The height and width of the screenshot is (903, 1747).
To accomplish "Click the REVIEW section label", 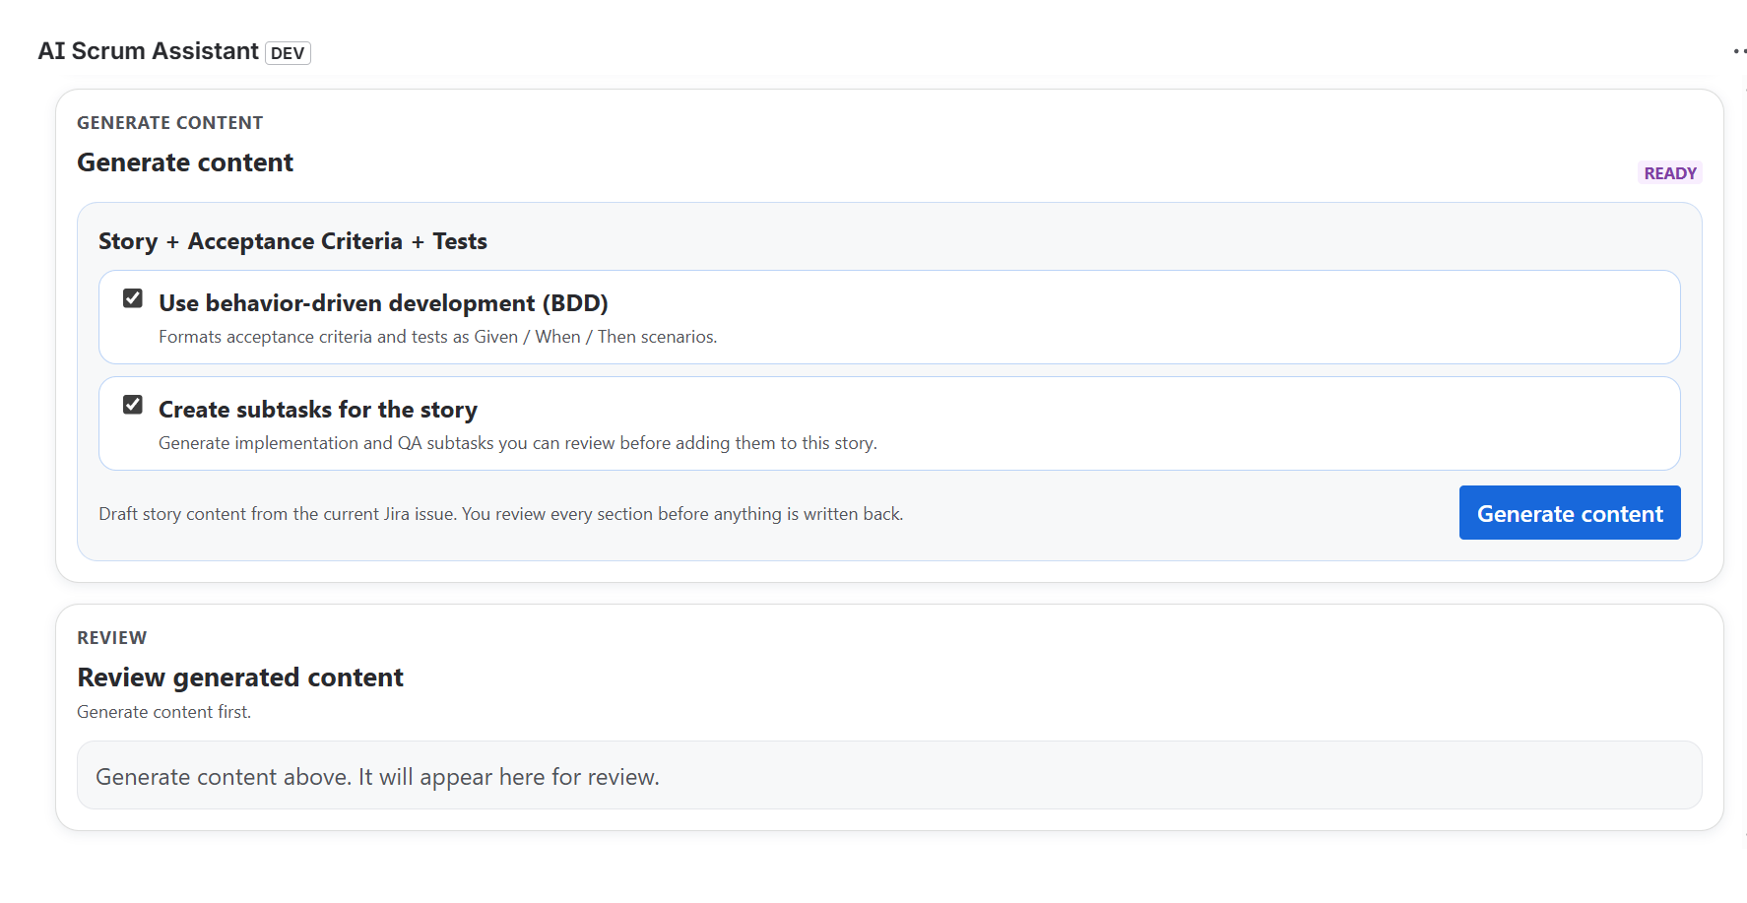I will coord(111,637).
